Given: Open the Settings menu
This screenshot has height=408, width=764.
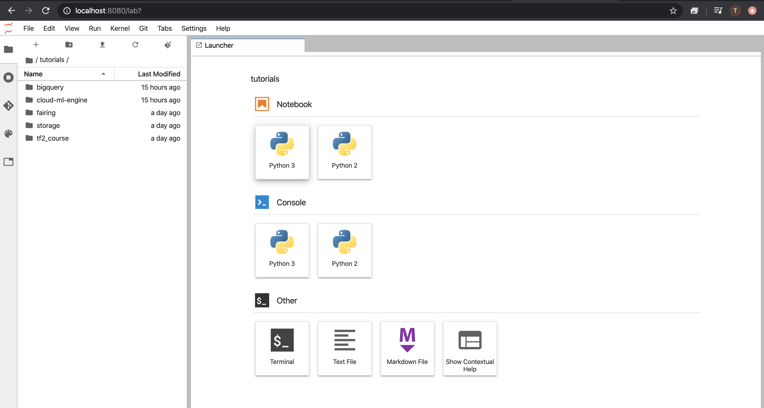Looking at the screenshot, I should [194, 28].
